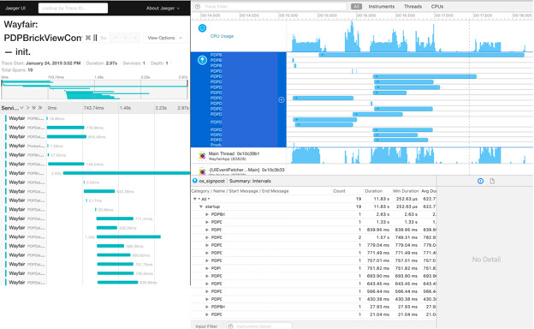Select the 643.45 ms duration cell
The height and width of the screenshot is (329, 534).
[x=377, y=284]
